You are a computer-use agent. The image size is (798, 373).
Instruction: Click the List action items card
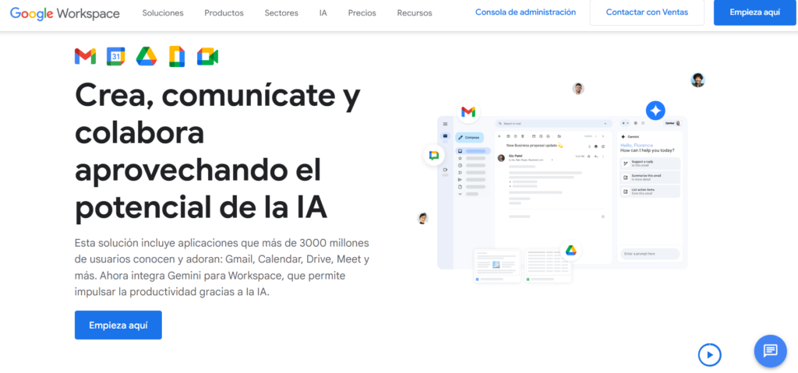click(650, 192)
